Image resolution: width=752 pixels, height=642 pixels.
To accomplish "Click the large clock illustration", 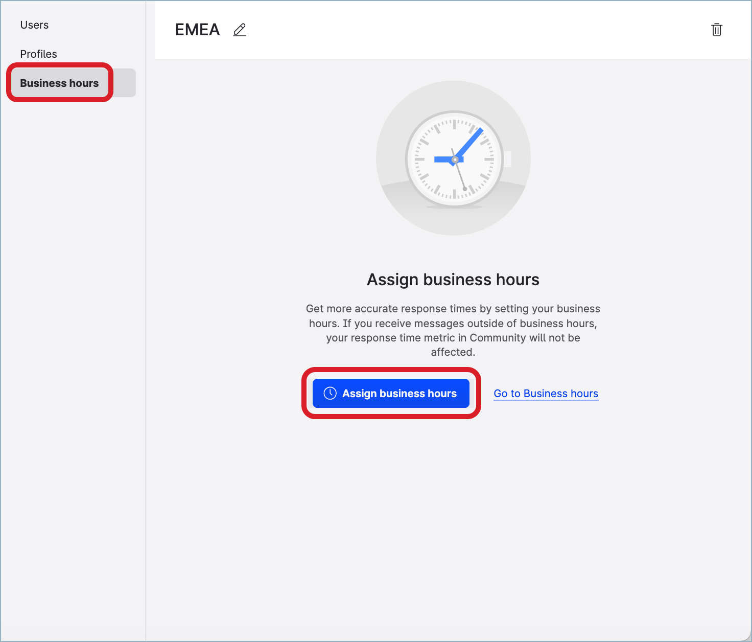I will pos(453,158).
